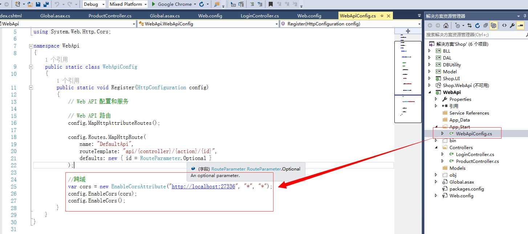528x234 pixels.
Task: Pin the WebApiConfig.cs tab
Action: [x=382, y=16]
